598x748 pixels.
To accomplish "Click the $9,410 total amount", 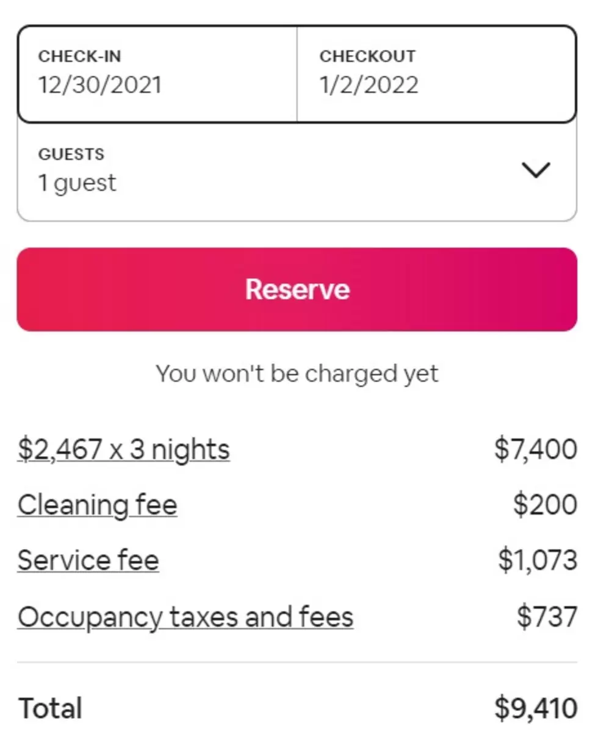I will [536, 708].
